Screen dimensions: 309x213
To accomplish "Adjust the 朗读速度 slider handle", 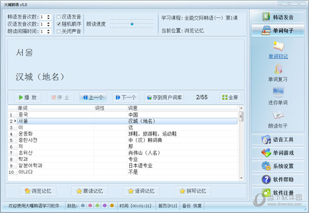I will [x=132, y=24].
